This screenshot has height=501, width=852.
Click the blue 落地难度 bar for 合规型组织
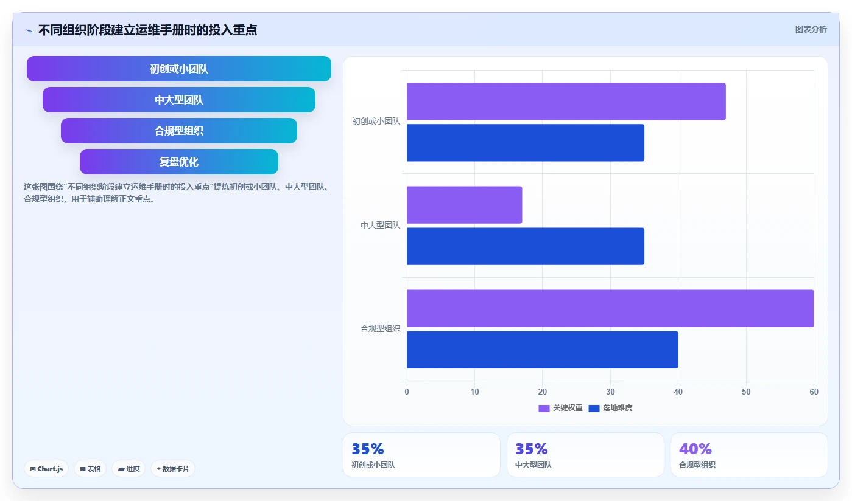[x=543, y=350]
